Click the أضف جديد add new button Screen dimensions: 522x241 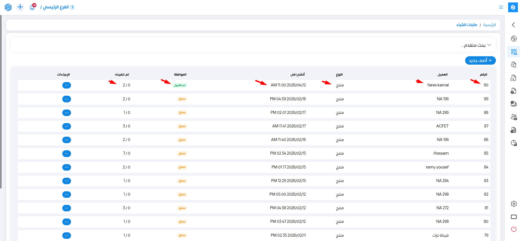click(x=480, y=60)
